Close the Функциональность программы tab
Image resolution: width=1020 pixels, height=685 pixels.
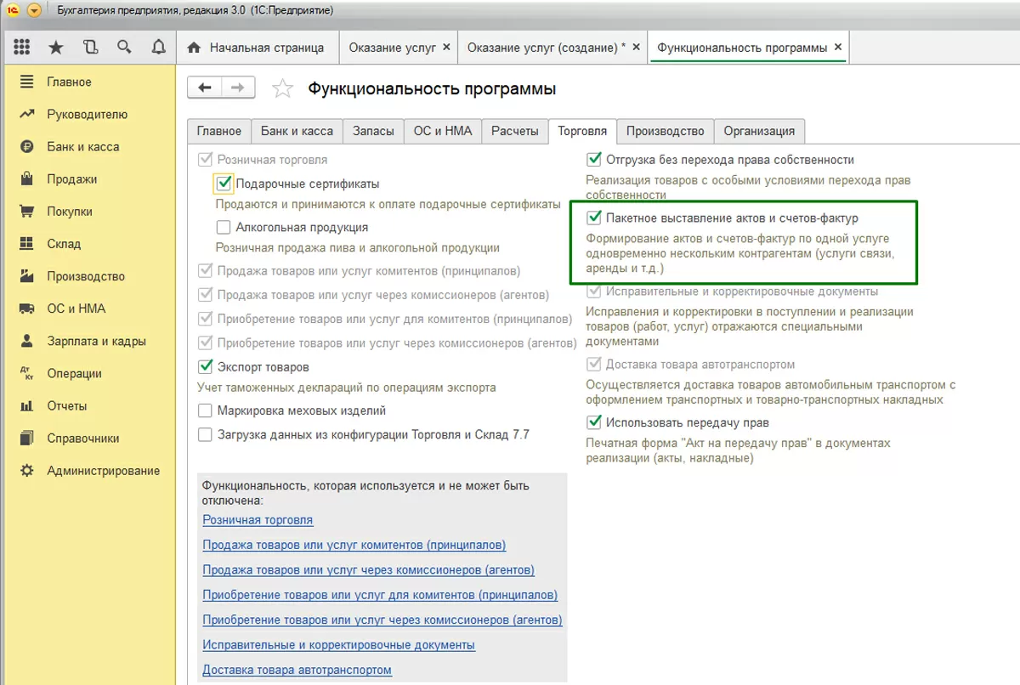pyautogui.click(x=839, y=48)
